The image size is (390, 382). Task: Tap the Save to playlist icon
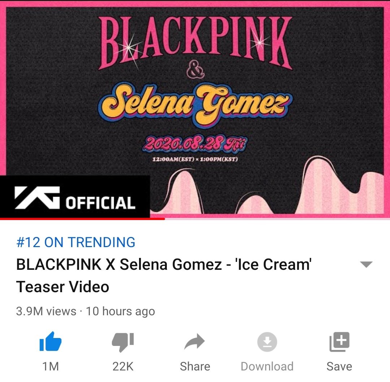pyautogui.click(x=339, y=342)
